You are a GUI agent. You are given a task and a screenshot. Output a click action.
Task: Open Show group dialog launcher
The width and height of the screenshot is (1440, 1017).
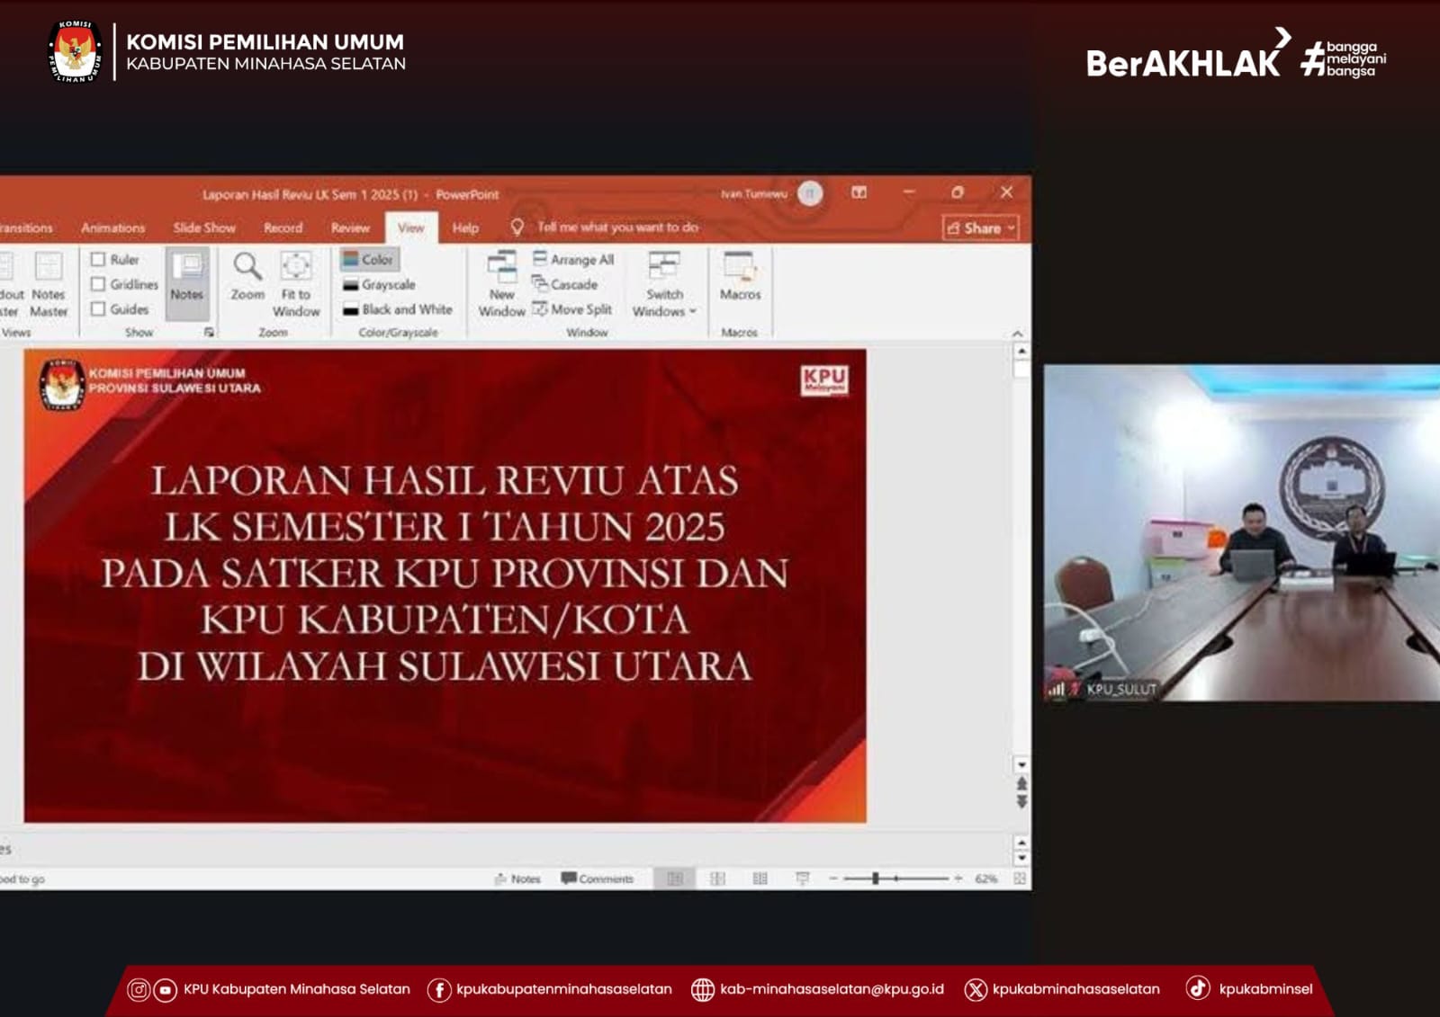tap(209, 333)
